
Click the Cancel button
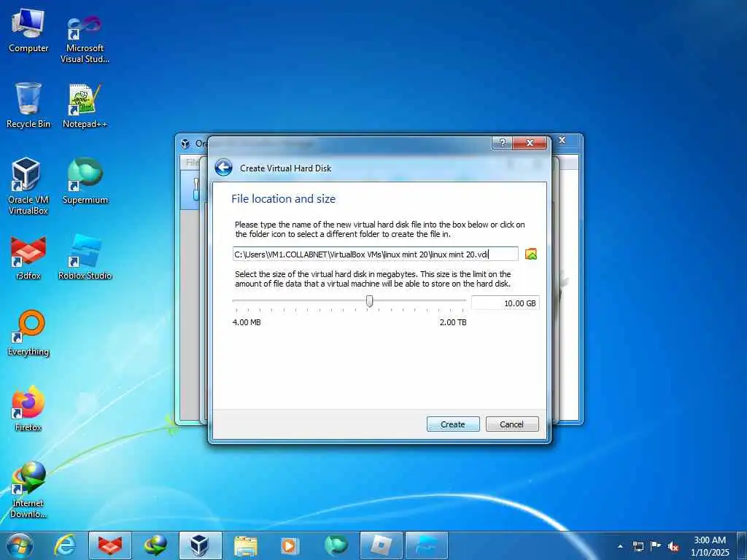[x=511, y=424]
